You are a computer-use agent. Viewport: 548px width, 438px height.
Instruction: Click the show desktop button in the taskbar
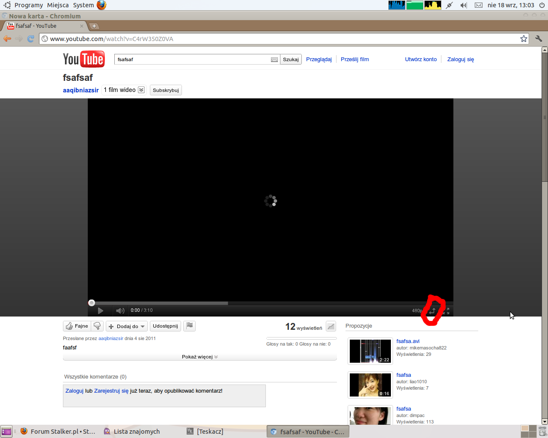(x=6, y=432)
